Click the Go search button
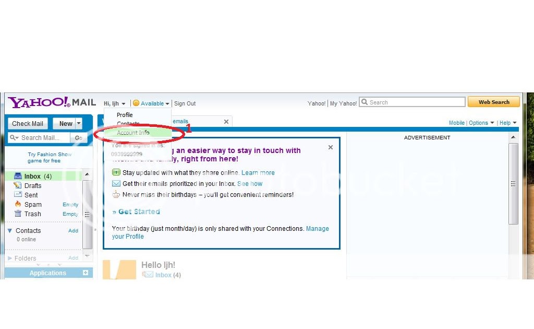534x329 pixels. pos(79,138)
